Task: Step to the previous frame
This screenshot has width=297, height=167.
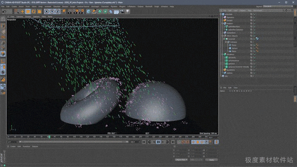Action: tap(154, 142)
